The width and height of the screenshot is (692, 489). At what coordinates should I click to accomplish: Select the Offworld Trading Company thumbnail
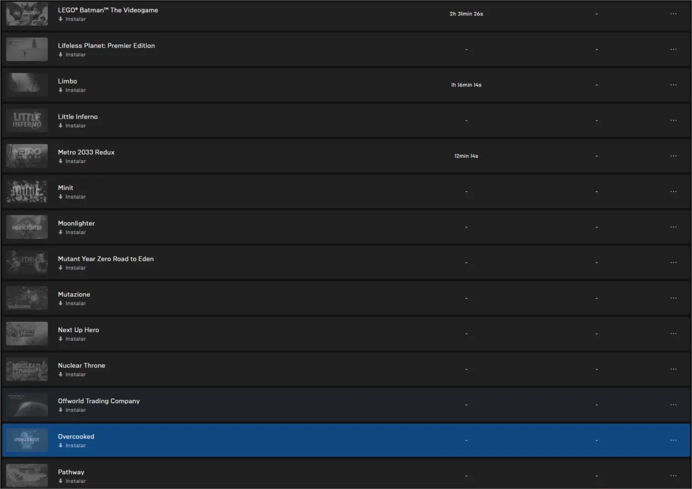[x=27, y=405]
